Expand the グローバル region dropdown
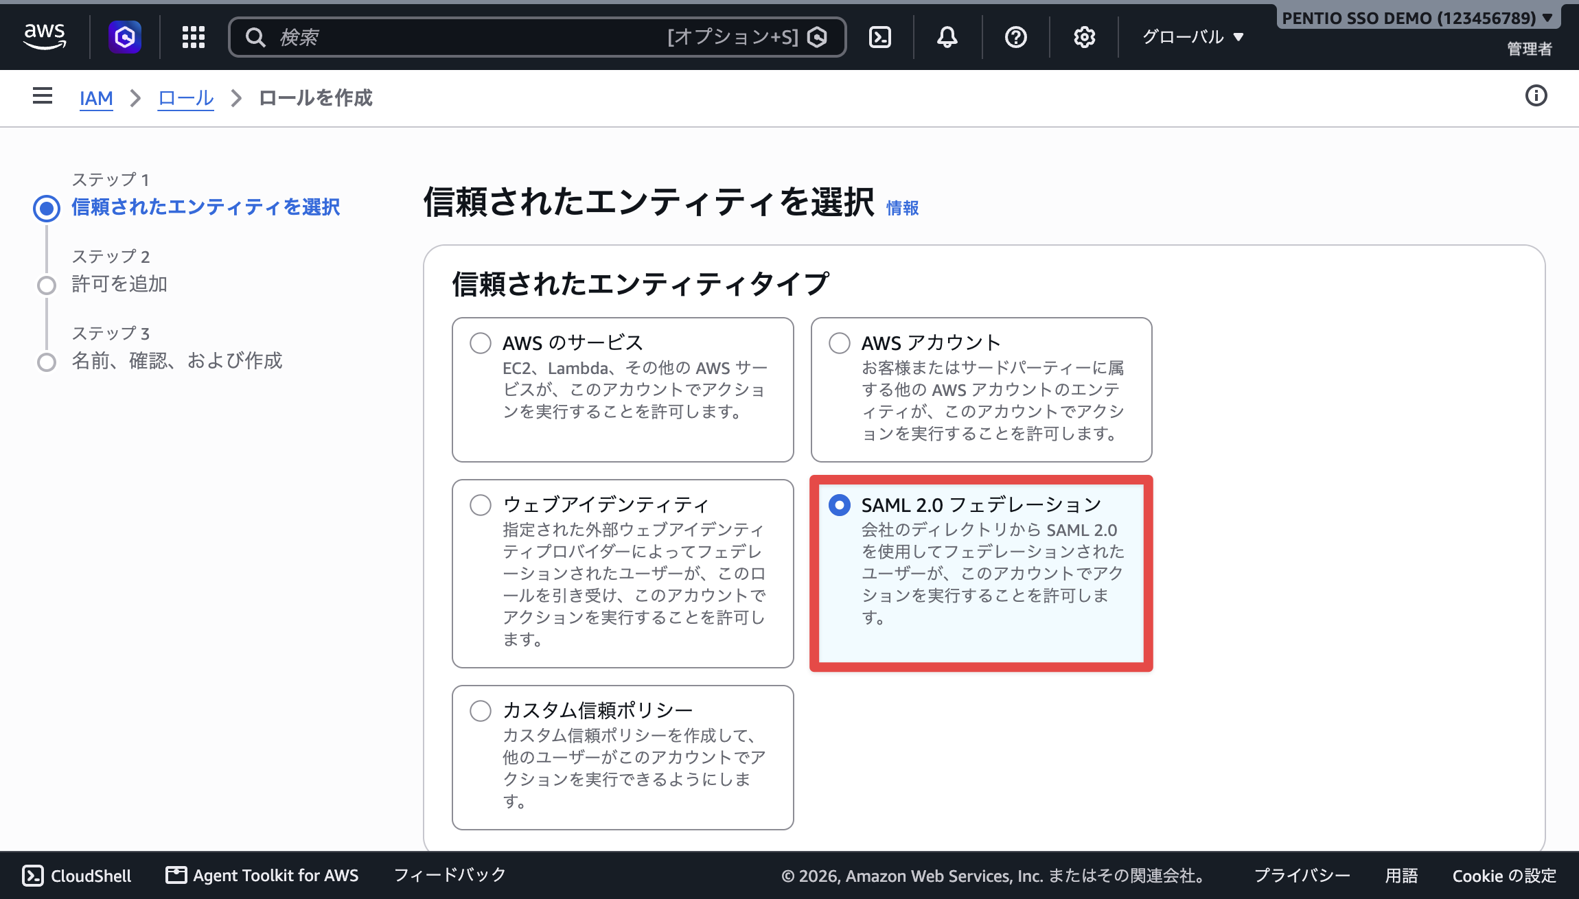The height and width of the screenshot is (899, 1579). pos(1193,37)
